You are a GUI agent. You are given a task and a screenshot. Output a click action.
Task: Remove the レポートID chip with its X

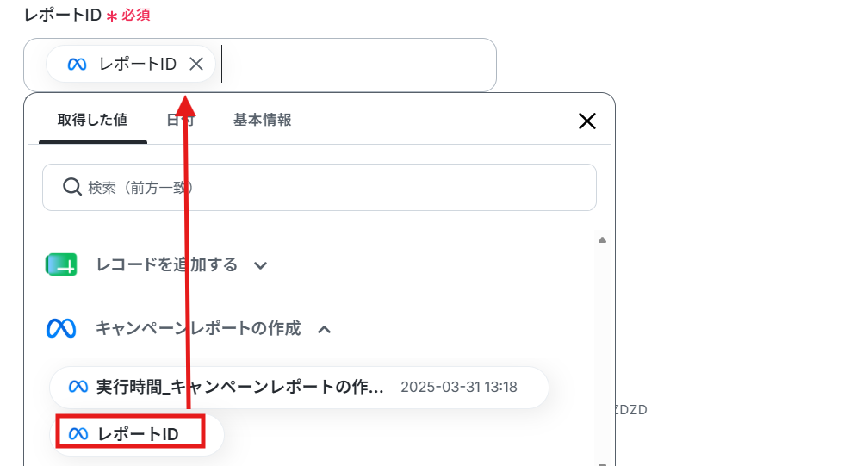point(196,64)
